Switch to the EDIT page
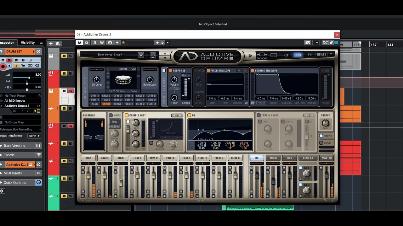This screenshot has width=403, height=226. [298, 55]
